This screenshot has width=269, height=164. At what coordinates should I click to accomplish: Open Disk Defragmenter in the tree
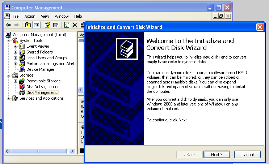(42, 87)
